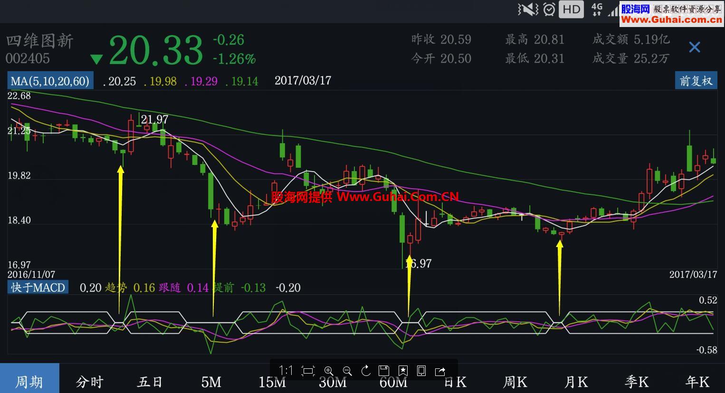The width and height of the screenshot is (725, 393).
Task: Zoom out with the minus magnifier
Action: pyautogui.click(x=347, y=371)
